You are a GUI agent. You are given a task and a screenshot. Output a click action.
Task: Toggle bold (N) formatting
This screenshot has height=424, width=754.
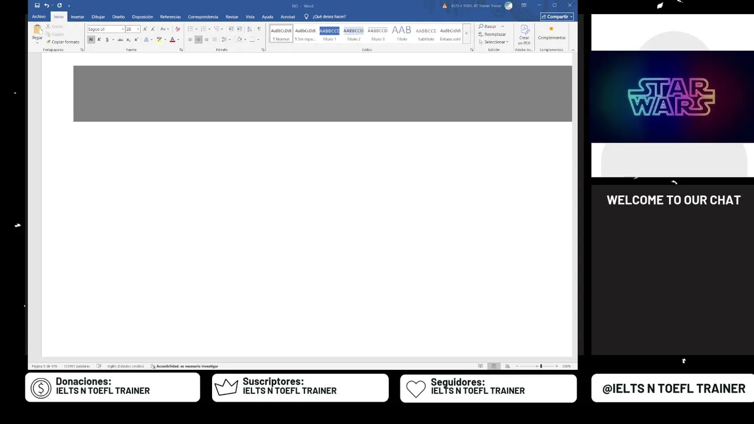(91, 39)
